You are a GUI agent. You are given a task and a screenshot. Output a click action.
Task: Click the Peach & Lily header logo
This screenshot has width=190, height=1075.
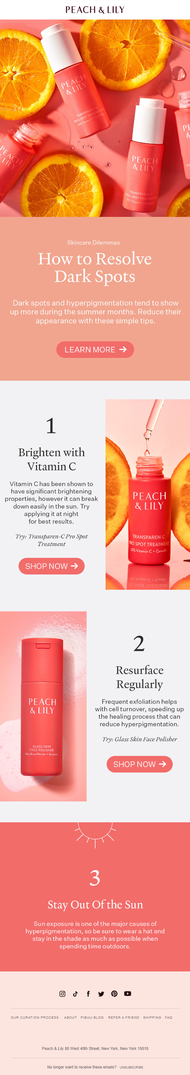coord(95,9)
